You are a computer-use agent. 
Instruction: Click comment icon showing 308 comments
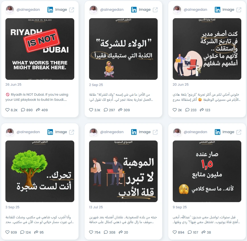point(106,232)
